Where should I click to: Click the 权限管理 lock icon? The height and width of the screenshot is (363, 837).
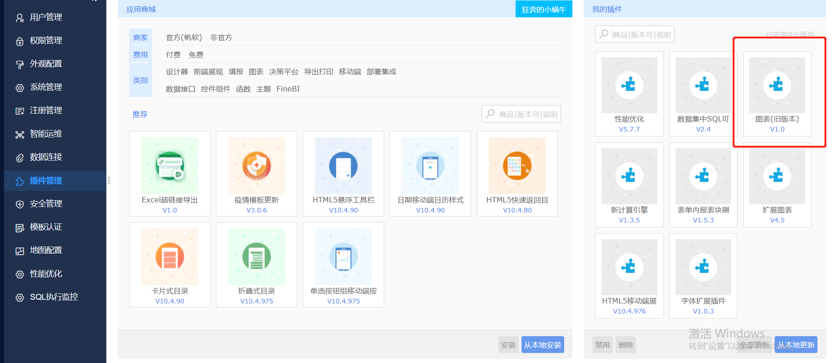tap(20, 41)
